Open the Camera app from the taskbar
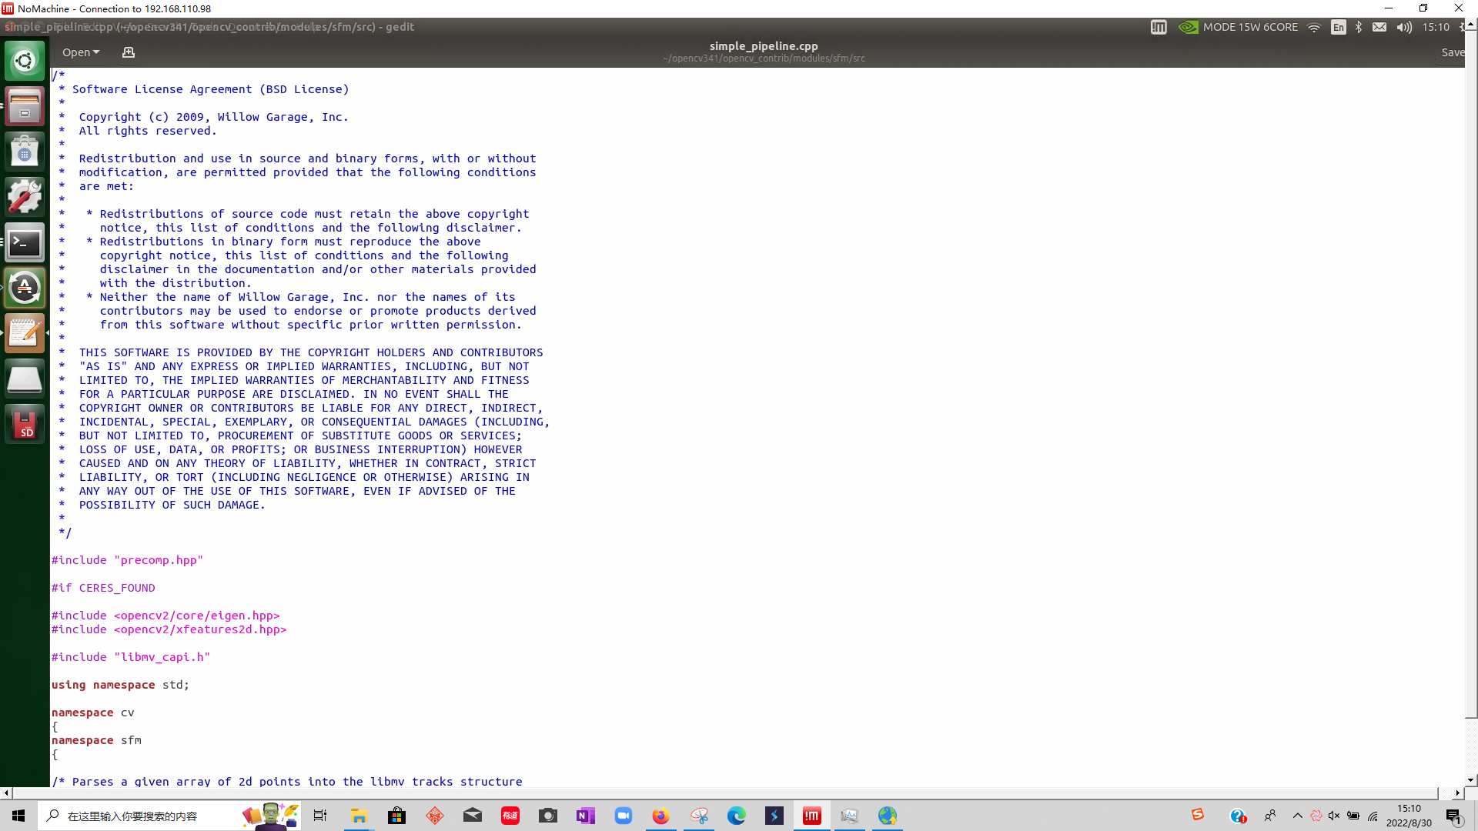1478x831 pixels. (x=547, y=816)
